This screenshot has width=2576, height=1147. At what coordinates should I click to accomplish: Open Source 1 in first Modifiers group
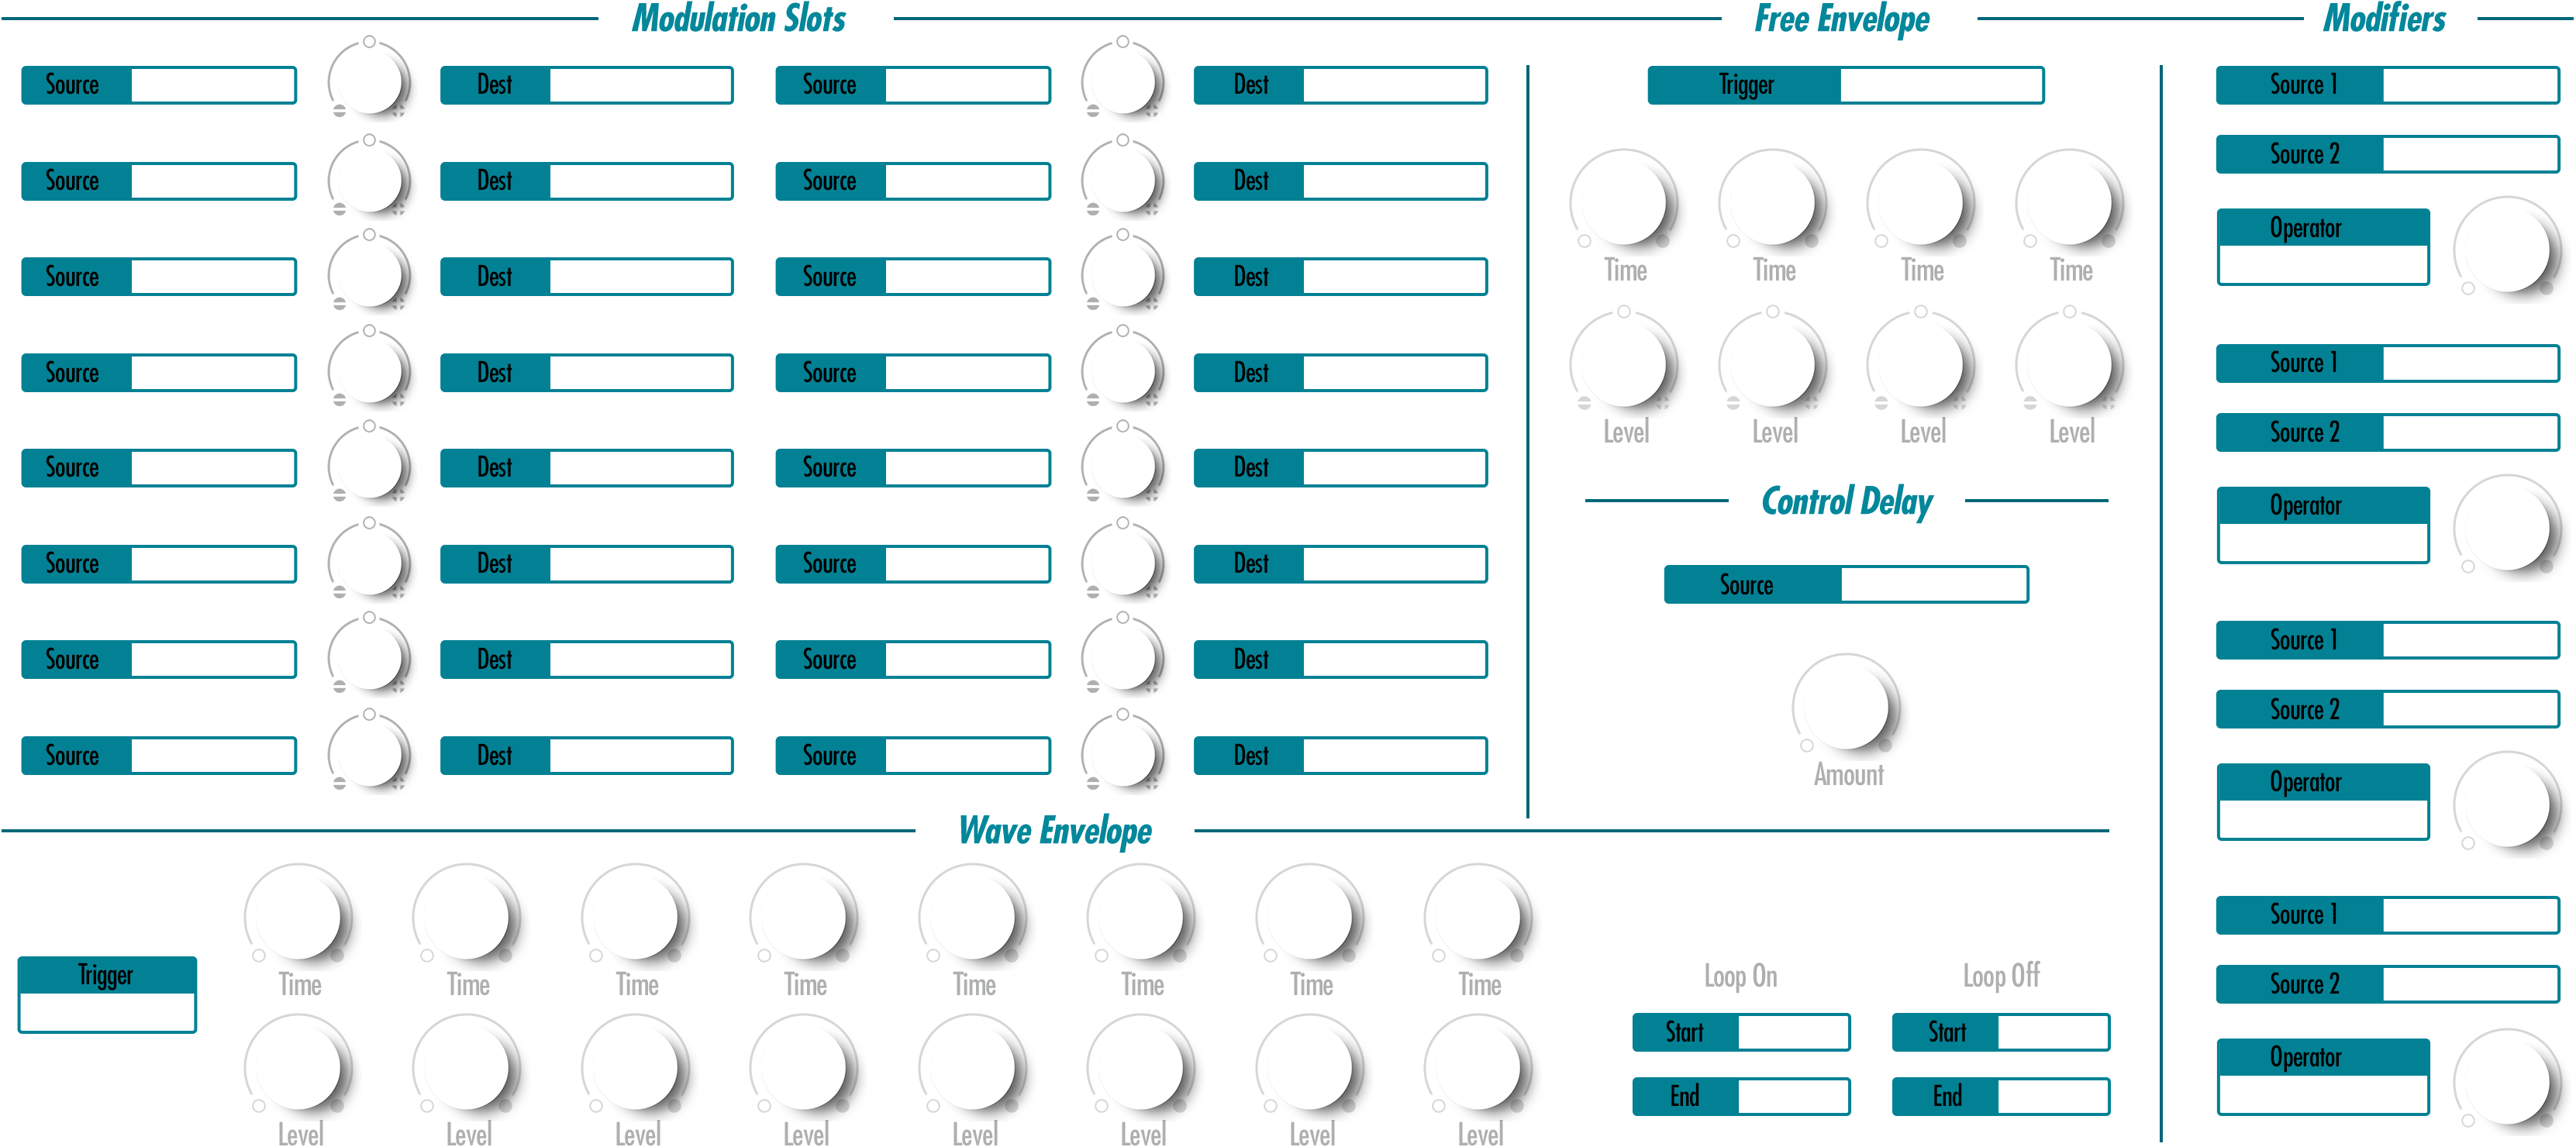2388,85
